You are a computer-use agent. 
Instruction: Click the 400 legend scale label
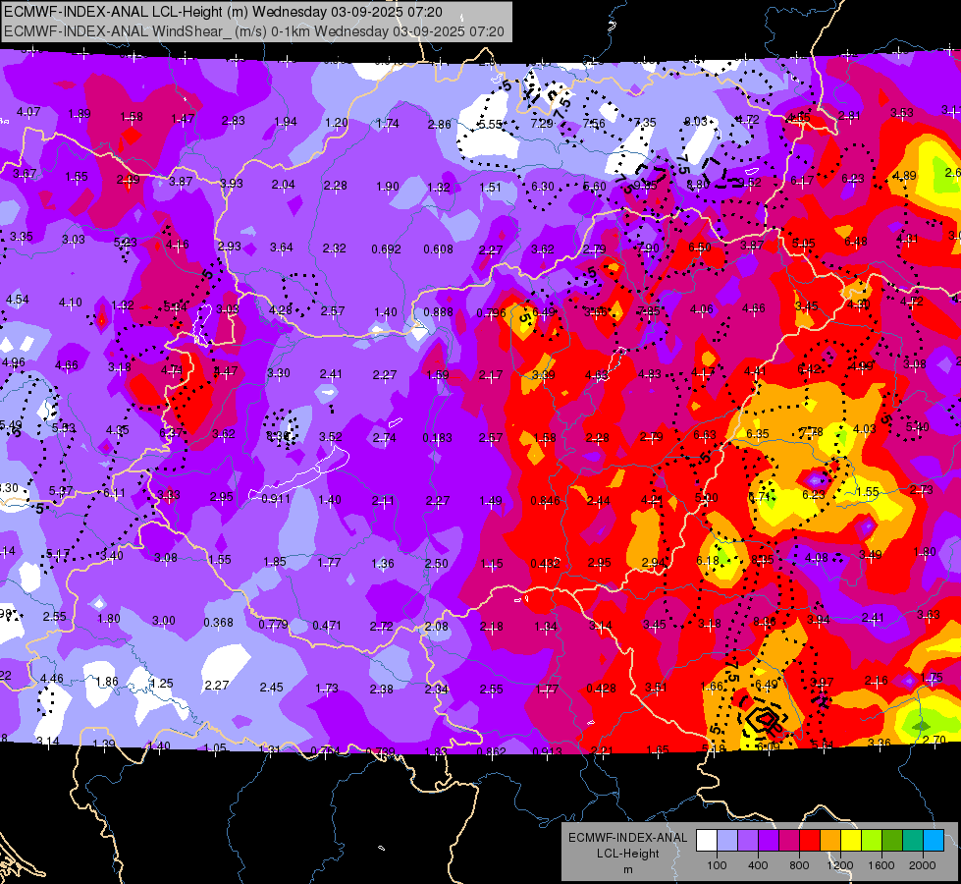pyautogui.click(x=758, y=865)
